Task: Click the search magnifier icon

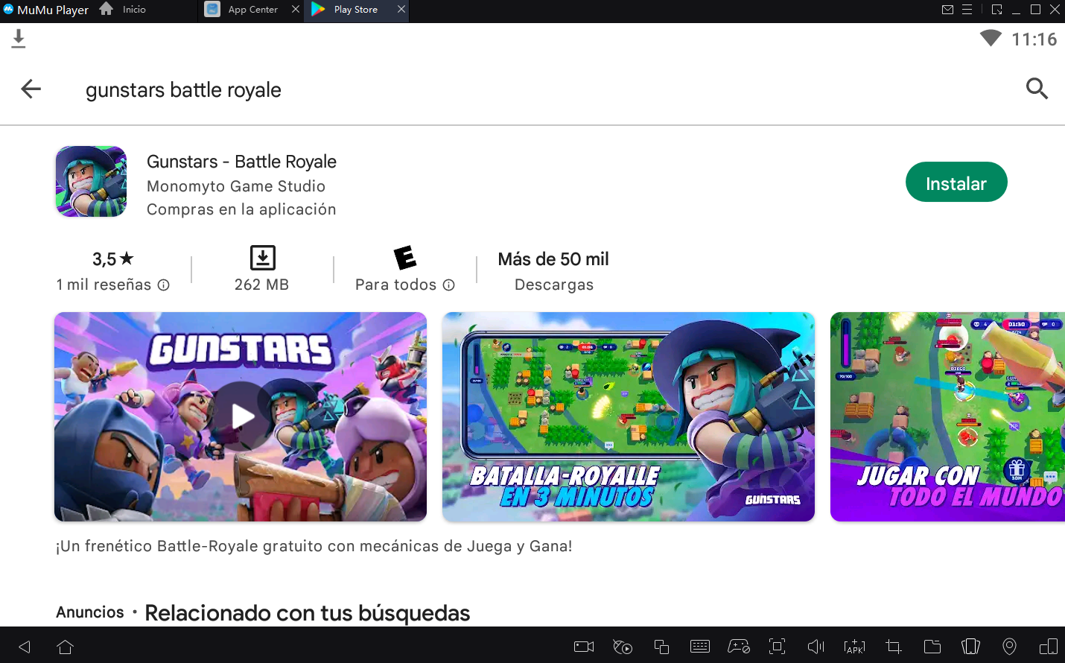Action: click(1037, 89)
